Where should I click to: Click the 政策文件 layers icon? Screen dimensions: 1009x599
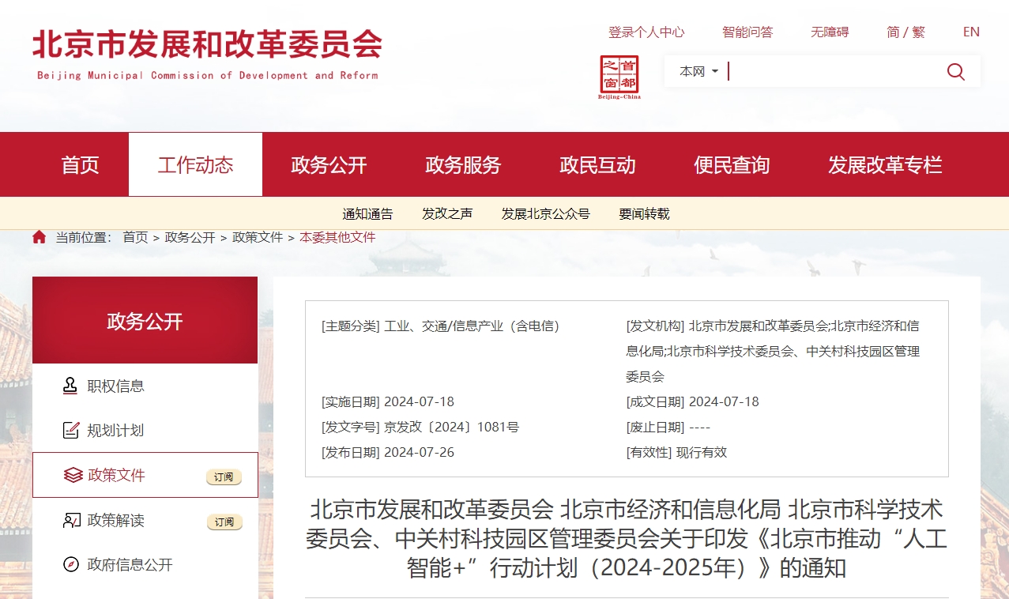click(x=73, y=475)
